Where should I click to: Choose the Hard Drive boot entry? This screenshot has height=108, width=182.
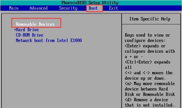pyautogui.click(x=28, y=30)
